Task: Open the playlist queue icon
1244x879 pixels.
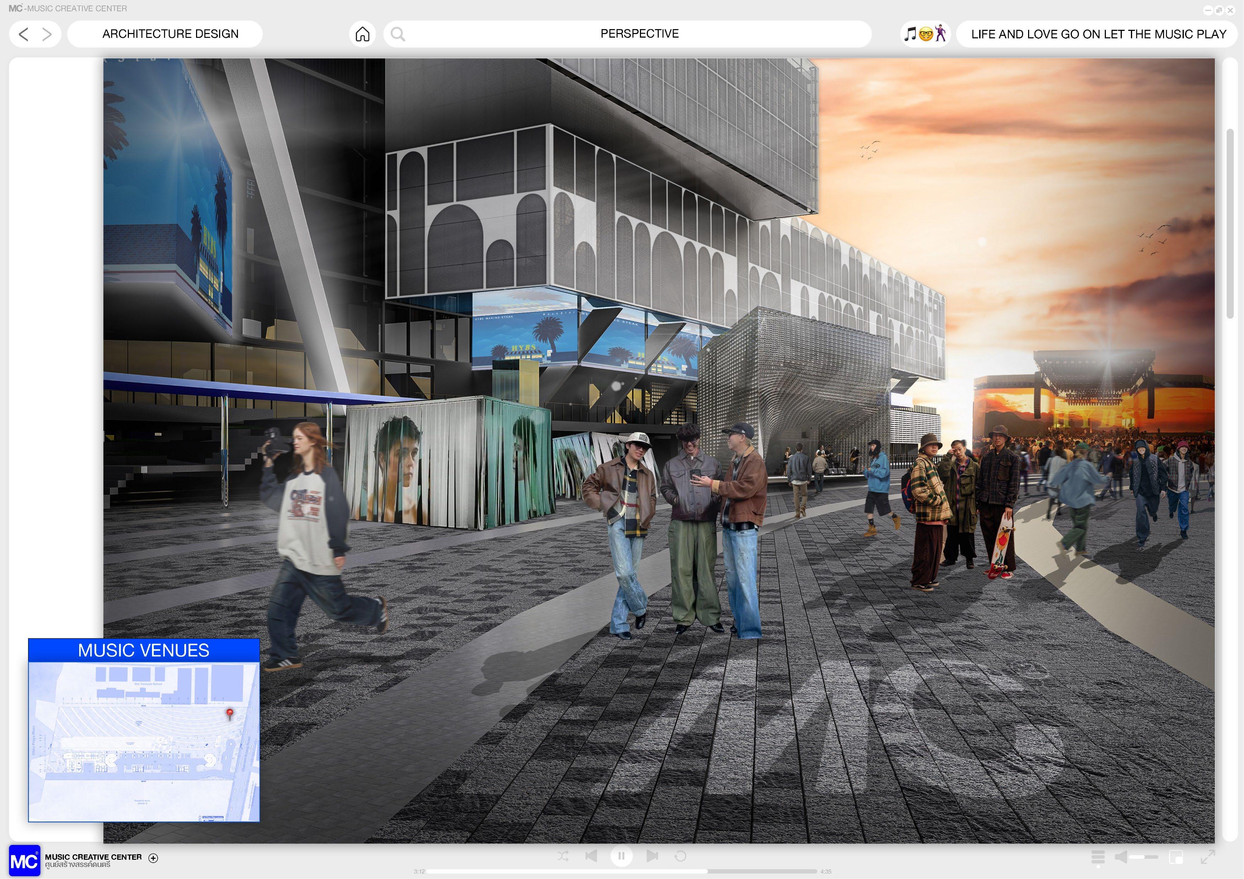Action: pos(1098,857)
